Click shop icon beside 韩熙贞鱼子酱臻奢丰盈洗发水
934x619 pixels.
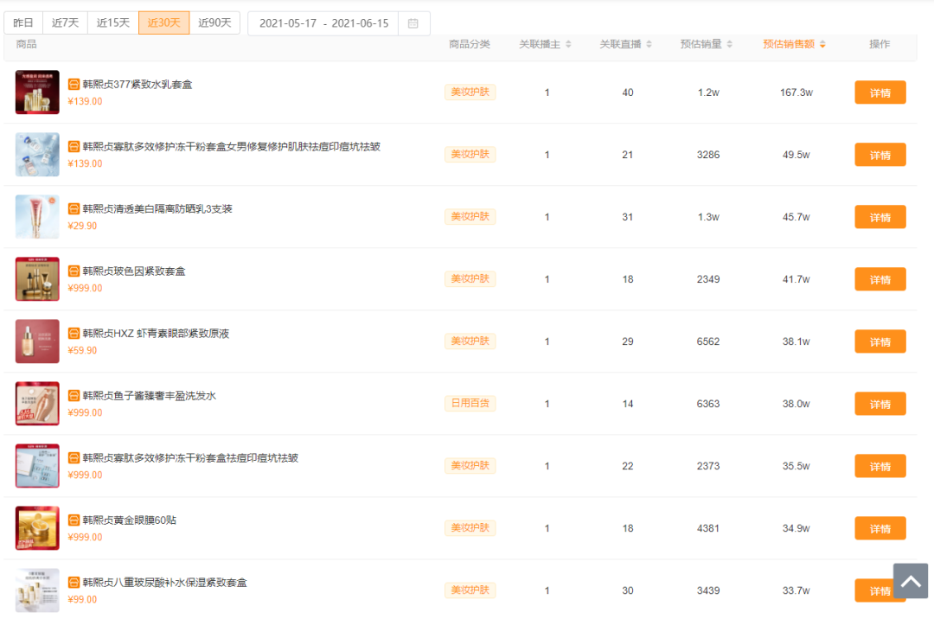[74, 396]
